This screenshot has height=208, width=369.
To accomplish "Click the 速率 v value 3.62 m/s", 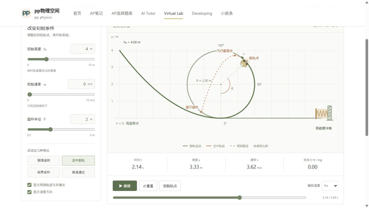I will [x=254, y=167].
